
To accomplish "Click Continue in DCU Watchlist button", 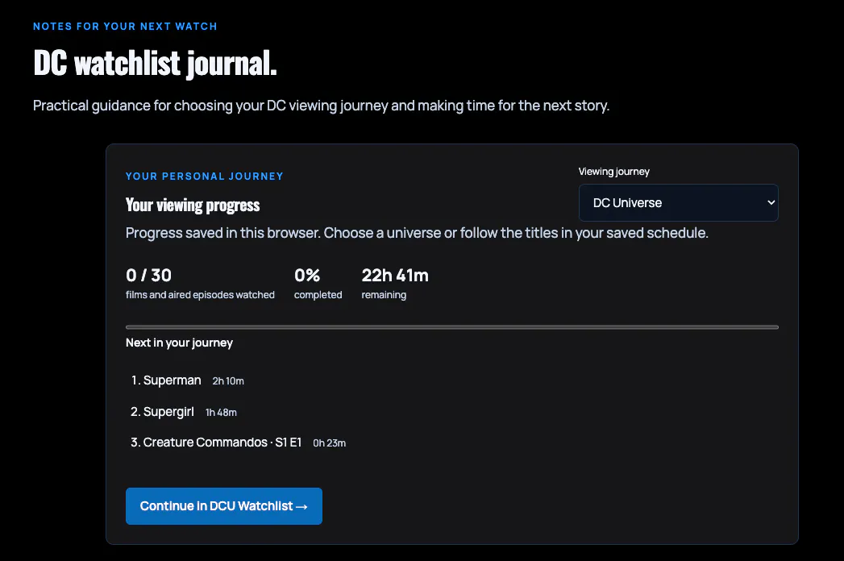I will 224,506.
